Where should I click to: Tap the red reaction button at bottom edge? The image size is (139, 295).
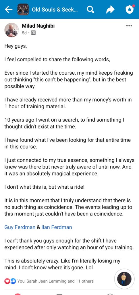(x=18, y=294)
